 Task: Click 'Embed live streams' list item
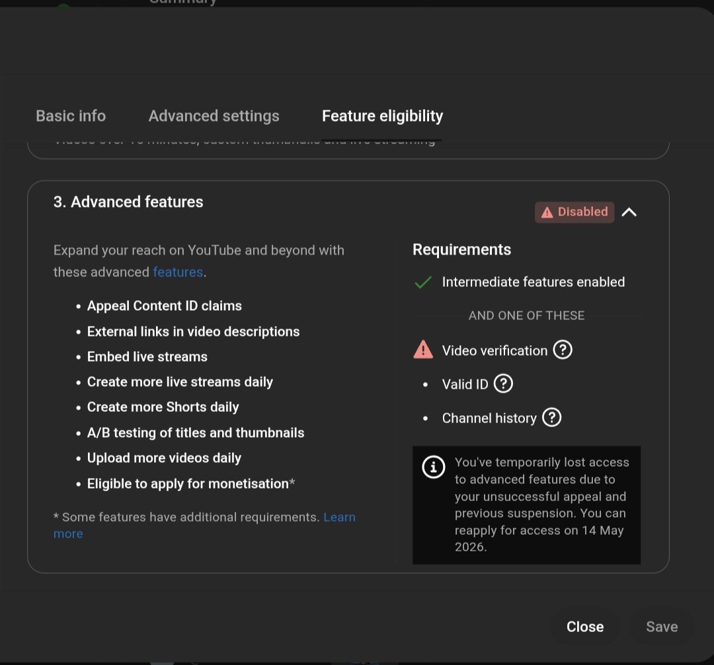coord(147,357)
